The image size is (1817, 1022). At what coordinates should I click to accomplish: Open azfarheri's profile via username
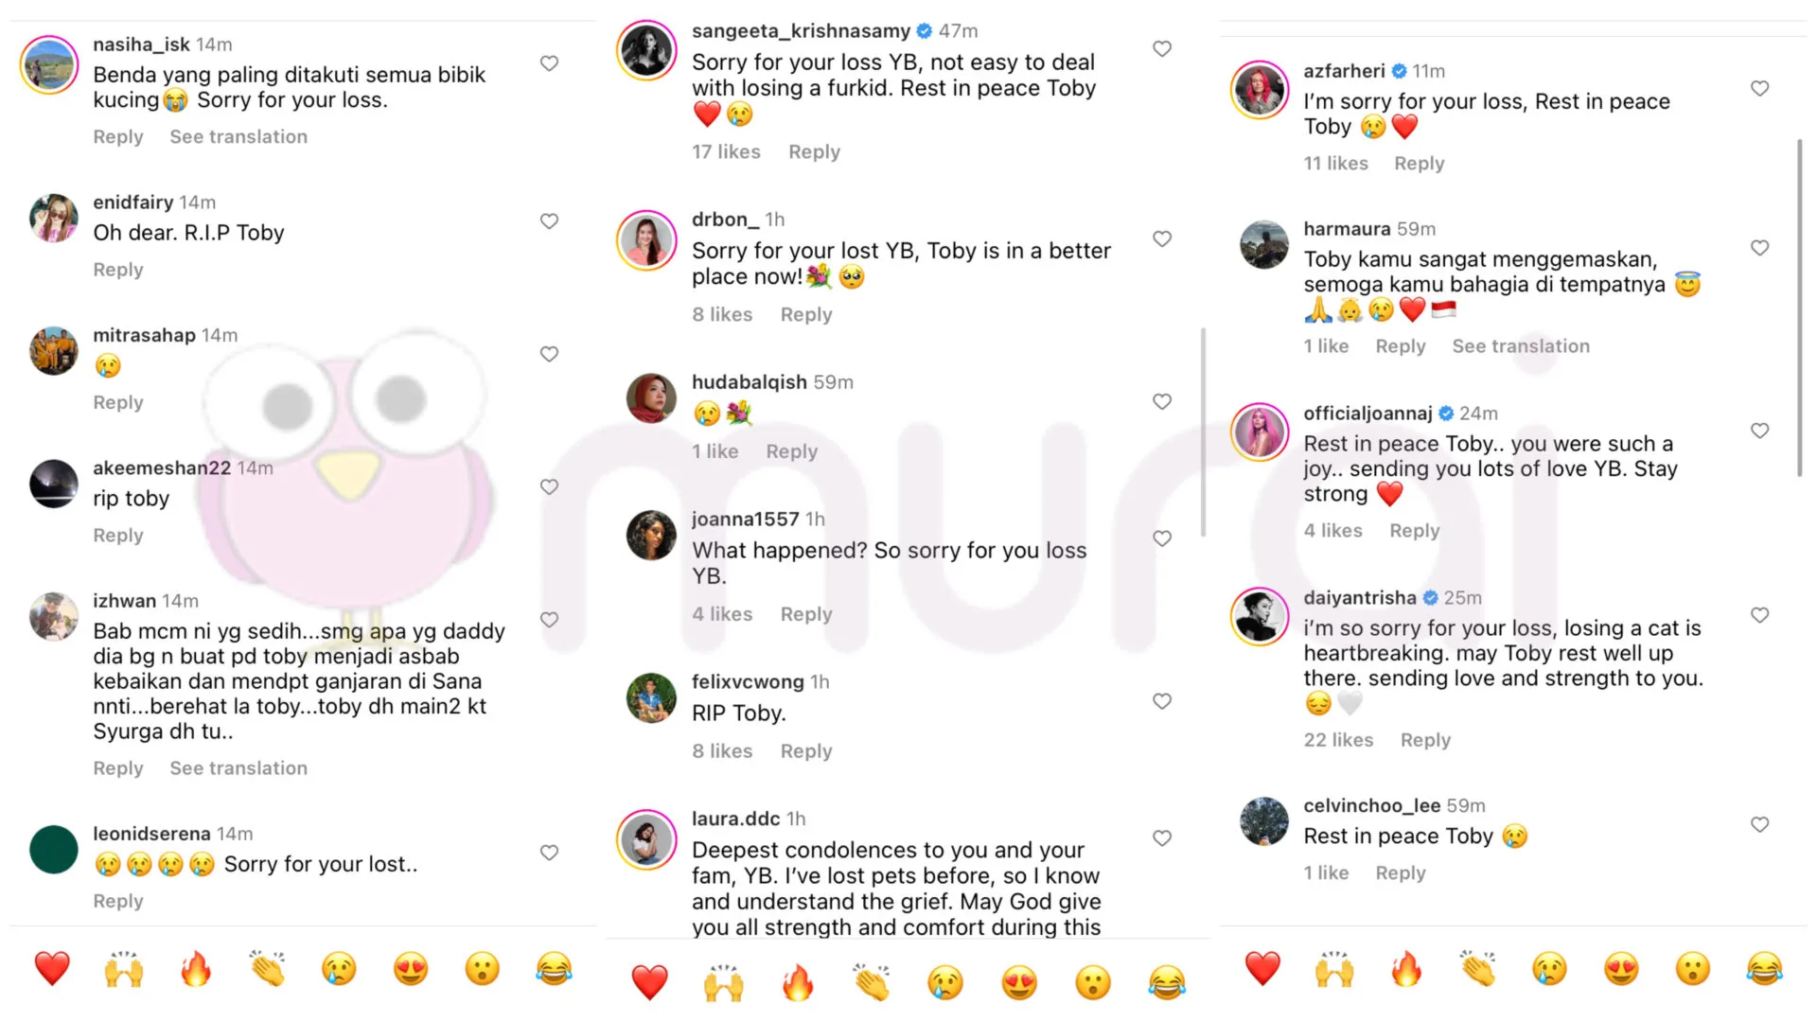[1344, 71]
